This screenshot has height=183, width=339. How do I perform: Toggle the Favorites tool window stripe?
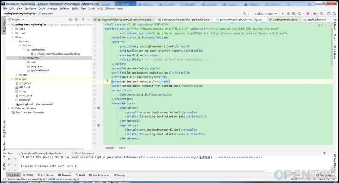(4, 149)
